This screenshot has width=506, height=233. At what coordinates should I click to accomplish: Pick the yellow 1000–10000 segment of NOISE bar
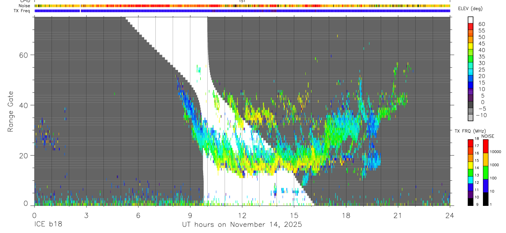point(486,159)
